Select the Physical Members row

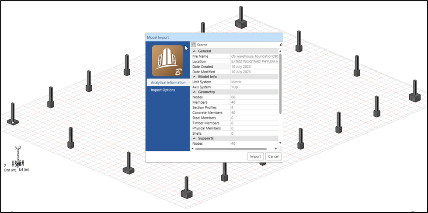coord(234,128)
